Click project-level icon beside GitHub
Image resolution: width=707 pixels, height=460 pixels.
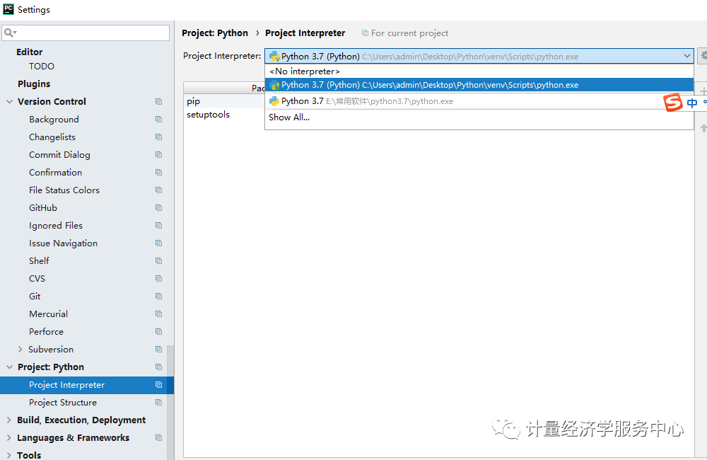coord(158,207)
